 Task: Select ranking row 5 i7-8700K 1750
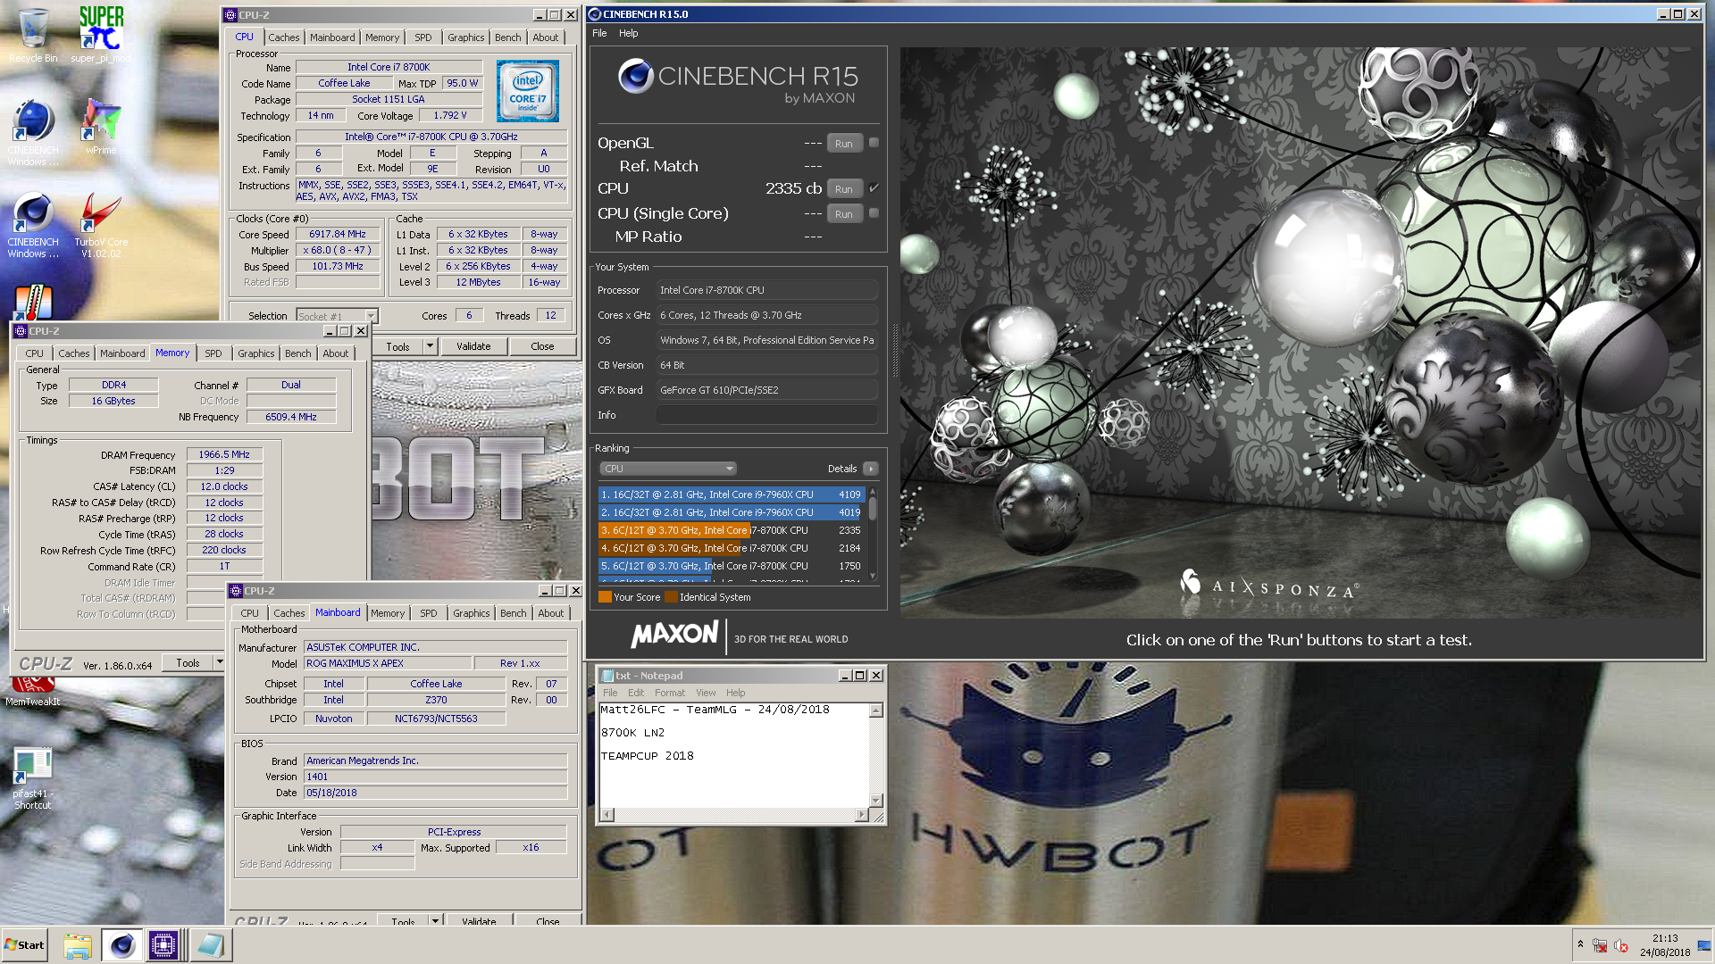[x=731, y=566]
